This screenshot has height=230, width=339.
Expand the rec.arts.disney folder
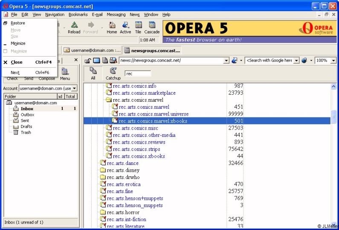click(x=103, y=170)
